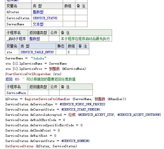Click the #SERVICE_RUNNING constant
The height and width of the screenshot is (149, 164).
76,141
